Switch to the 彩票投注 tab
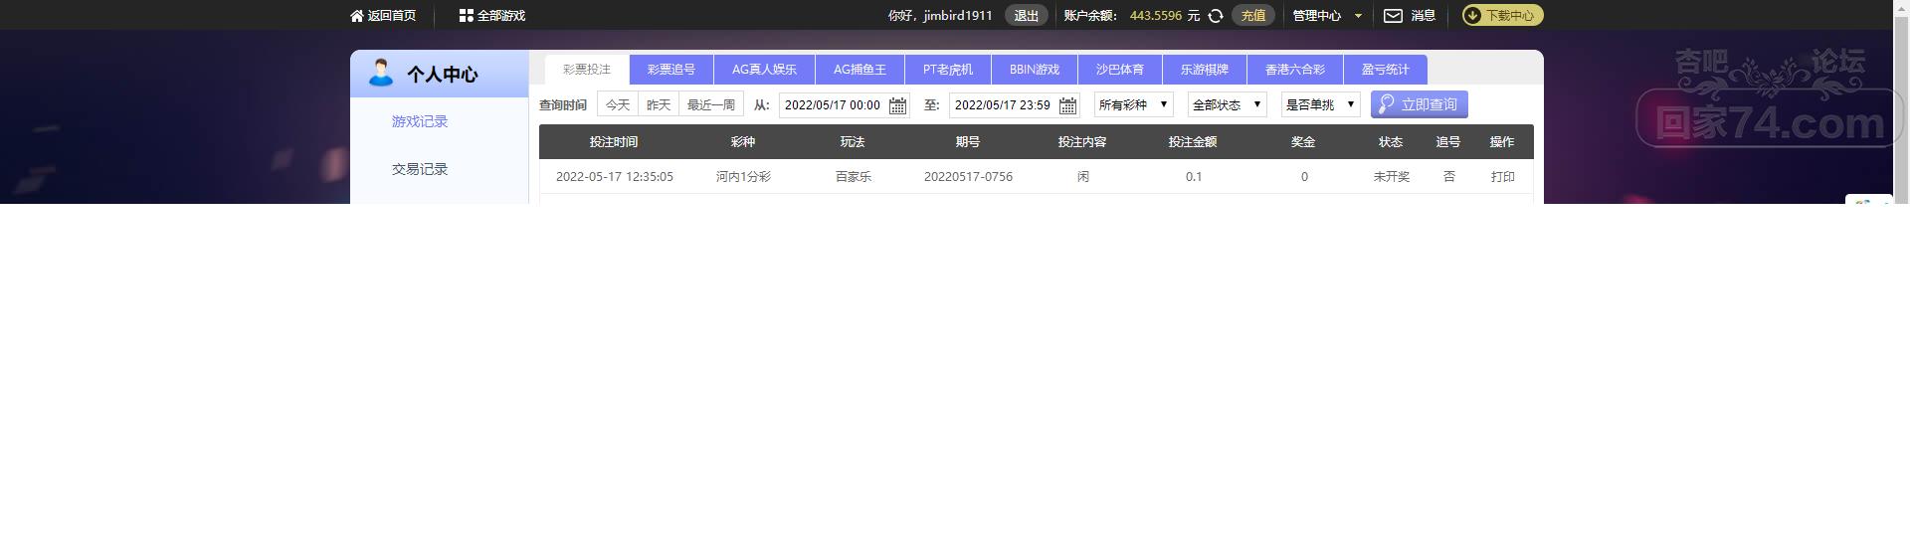This screenshot has width=1910, height=545. (587, 70)
